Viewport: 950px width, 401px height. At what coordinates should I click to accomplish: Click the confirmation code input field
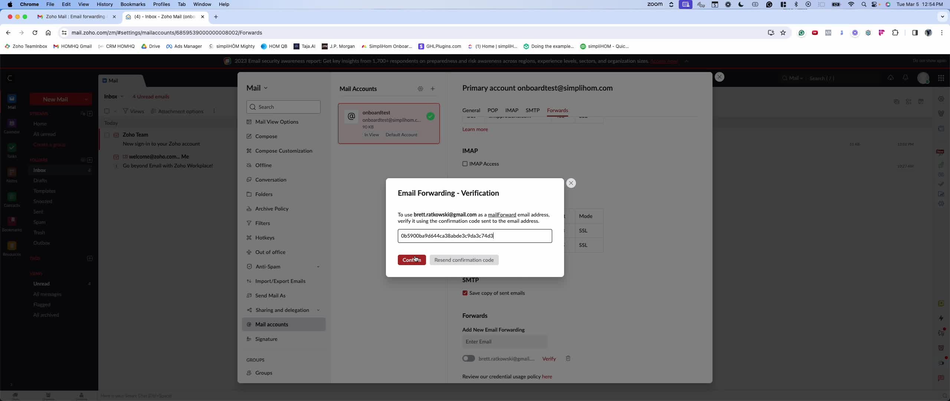point(475,236)
